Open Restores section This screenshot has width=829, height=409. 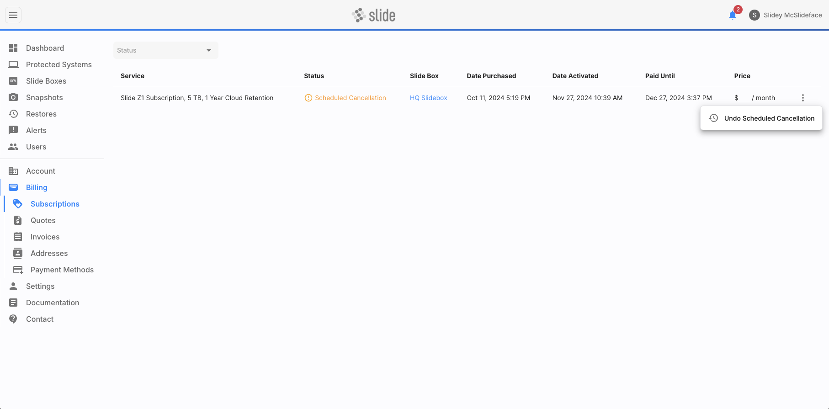tap(41, 114)
